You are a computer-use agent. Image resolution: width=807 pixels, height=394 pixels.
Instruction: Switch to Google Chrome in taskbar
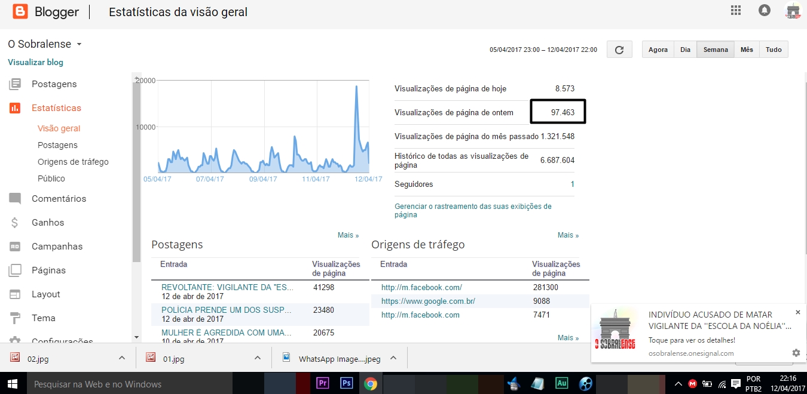tap(371, 383)
